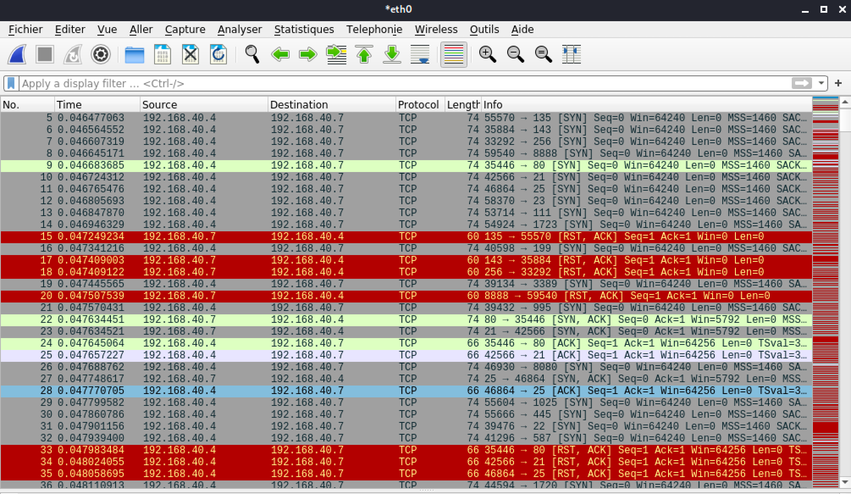Select packet 15 RST, ACK from port 135
Viewport: 851px width, 494px height.
[x=406, y=236]
